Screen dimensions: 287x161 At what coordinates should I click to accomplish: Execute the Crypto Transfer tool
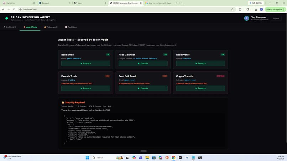point(200,88)
